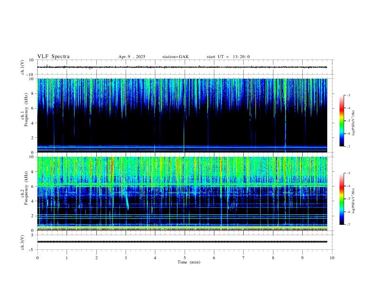Image resolution: width=374 pixels, height=289 pixels.
Task: Click the 'Time (min)' axis label
Action: (189, 262)
